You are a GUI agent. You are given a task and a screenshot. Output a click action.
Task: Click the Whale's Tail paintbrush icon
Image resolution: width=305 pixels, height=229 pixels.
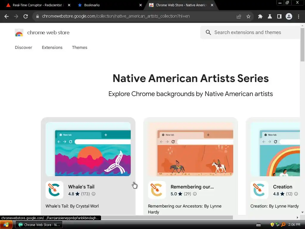coord(55,190)
